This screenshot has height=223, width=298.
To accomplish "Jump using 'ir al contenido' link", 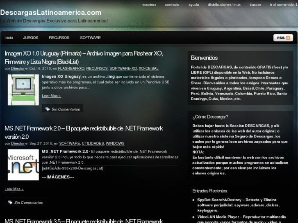I will [283, 5].
